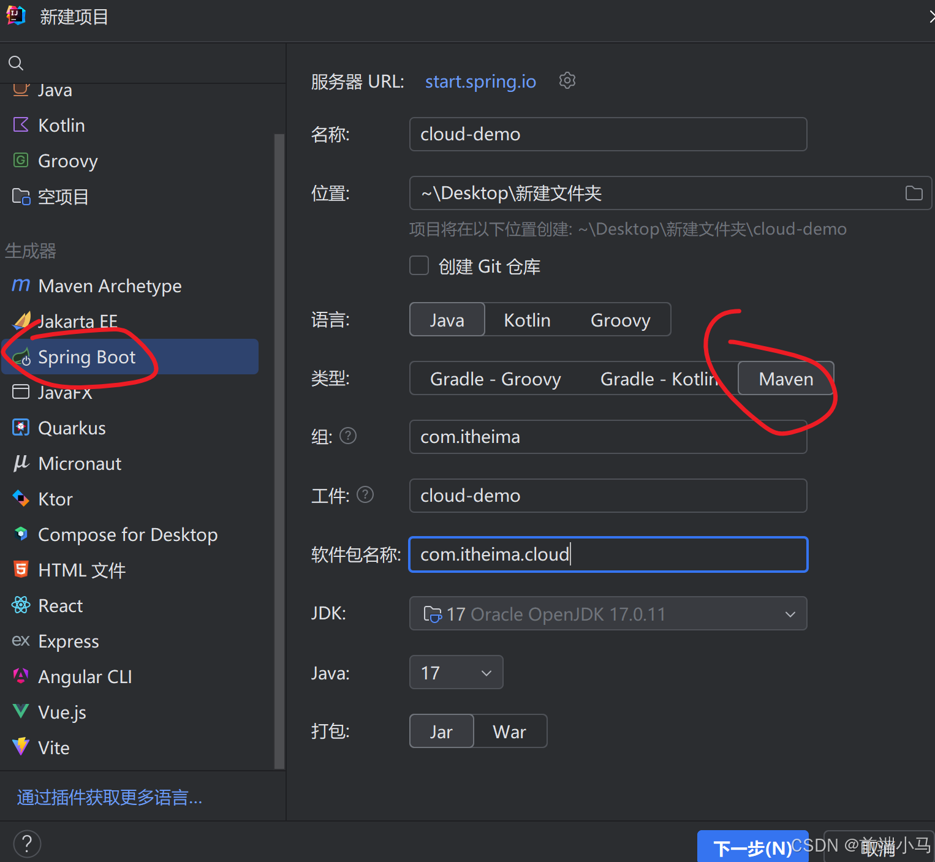Show help for the 组 field
935x862 pixels.
coord(348,436)
